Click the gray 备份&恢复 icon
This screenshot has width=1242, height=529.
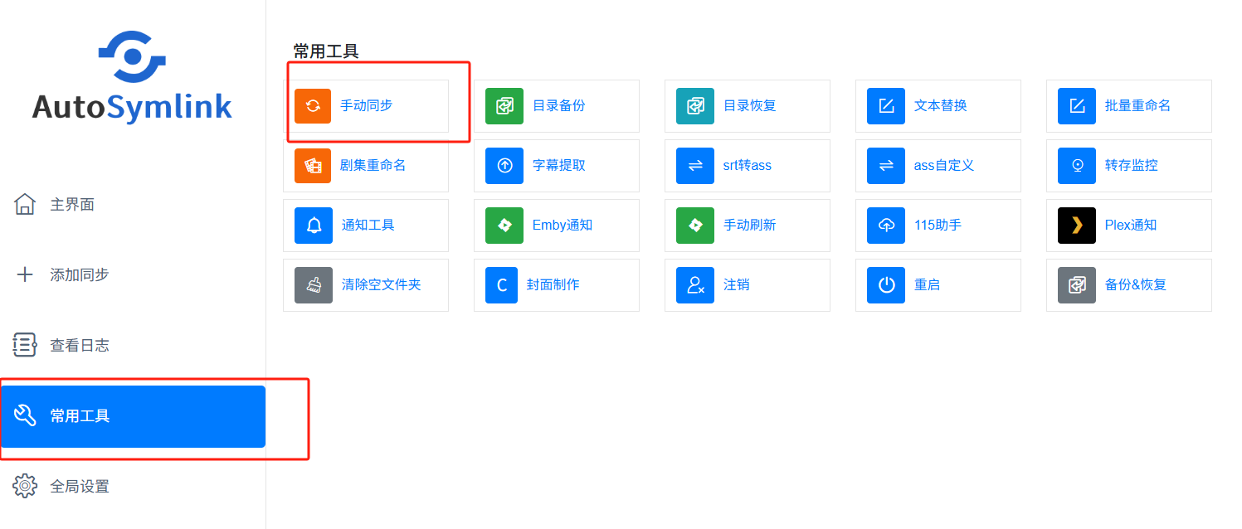pos(1077,285)
